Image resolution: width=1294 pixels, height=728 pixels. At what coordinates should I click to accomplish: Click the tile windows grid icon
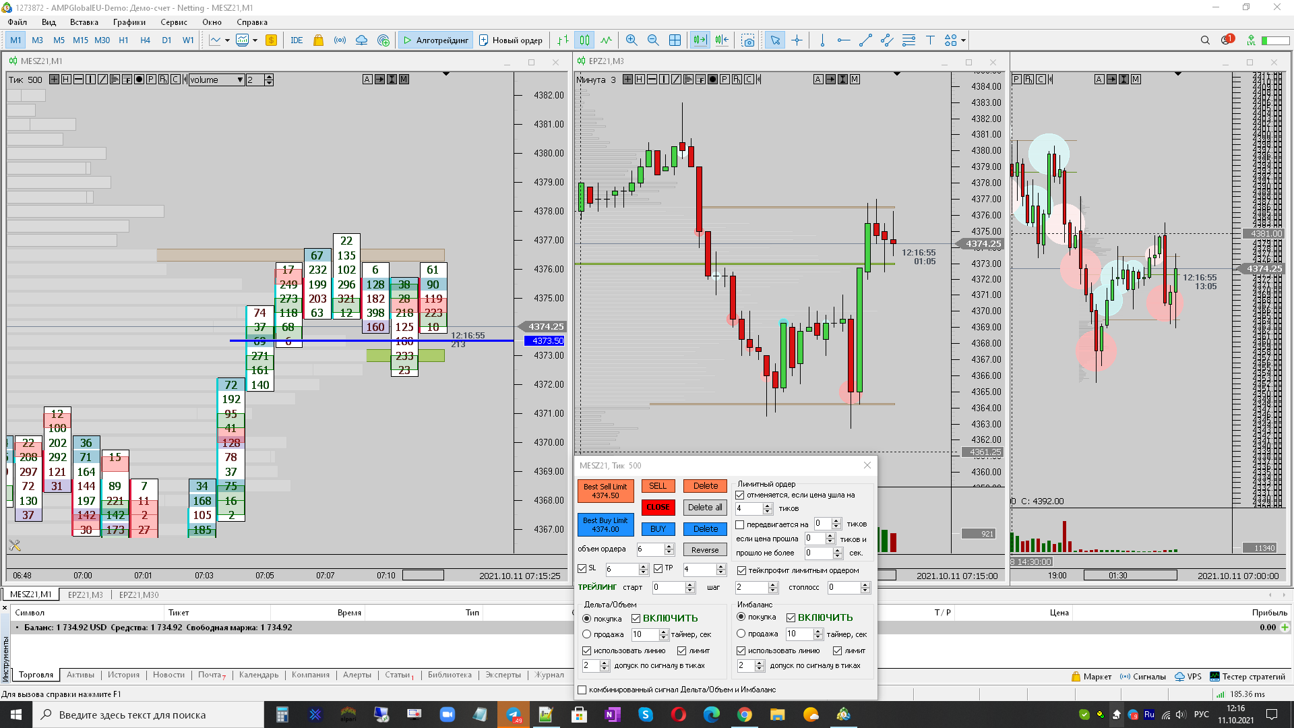point(675,40)
